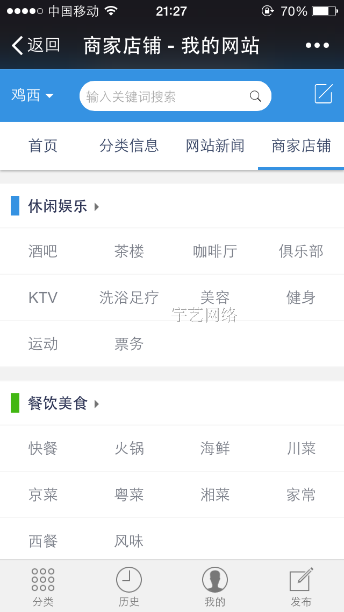This screenshot has width=344, height=612.
Task: Expand the 休闲娱乐 category arrow
Action: pos(96,206)
